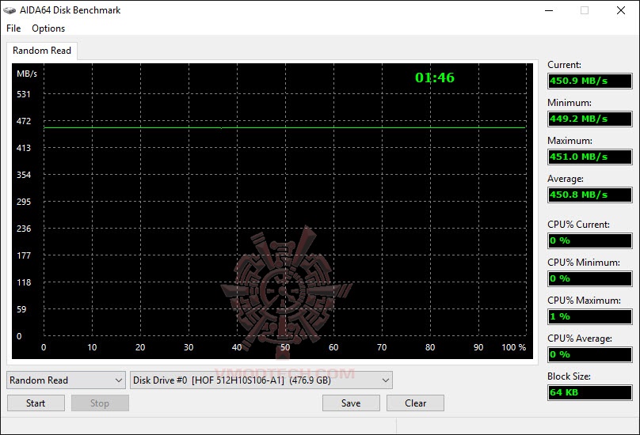The width and height of the screenshot is (640, 435).
Task: Maximize the AIDA64 Disk Benchmark window
Action: [585, 10]
